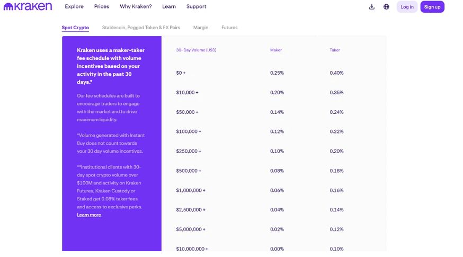
Task: Open the Learn navigation item
Action: click(x=169, y=7)
